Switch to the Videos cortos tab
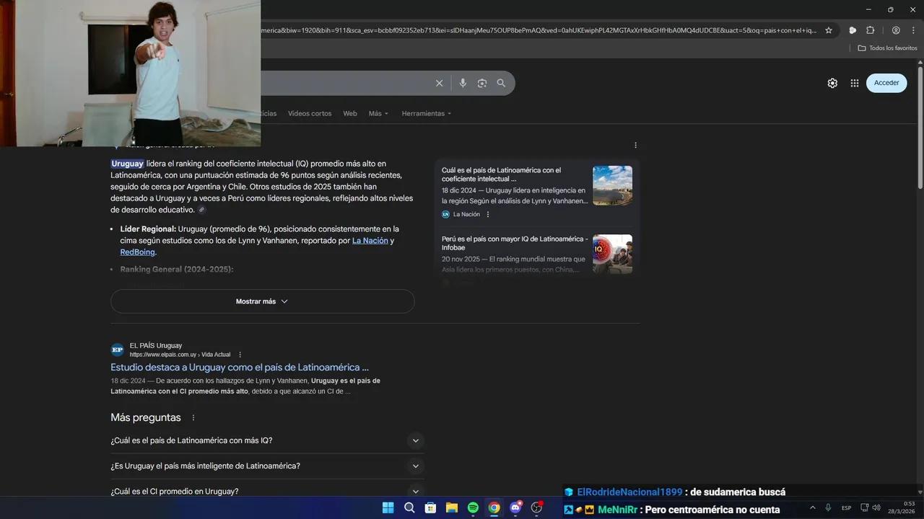924x519 pixels. click(x=310, y=113)
